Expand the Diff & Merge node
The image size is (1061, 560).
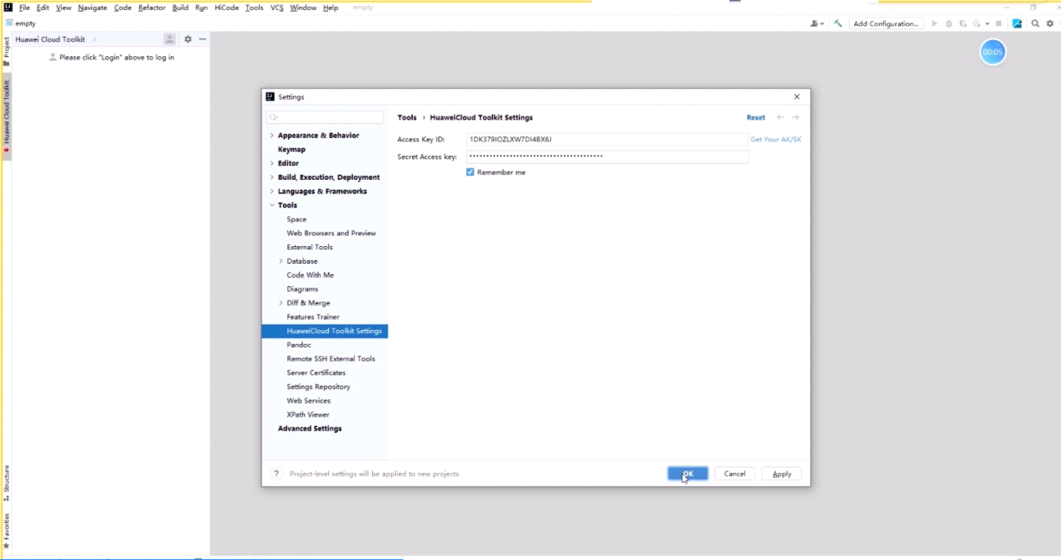[281, 303]
